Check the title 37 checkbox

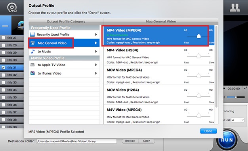3,112
